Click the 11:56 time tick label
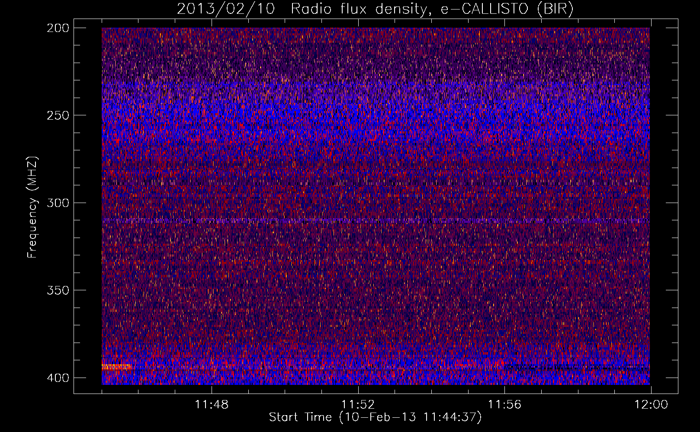Screen dimensions: 700x432 [504, 405]
